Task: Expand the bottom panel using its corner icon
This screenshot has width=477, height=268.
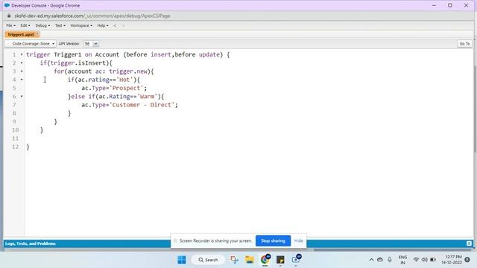Action: click(x=469, y=243)
